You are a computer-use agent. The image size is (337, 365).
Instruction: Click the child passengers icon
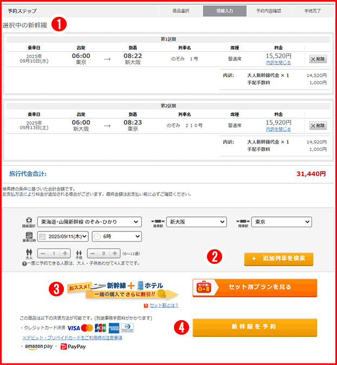(79, 253)
